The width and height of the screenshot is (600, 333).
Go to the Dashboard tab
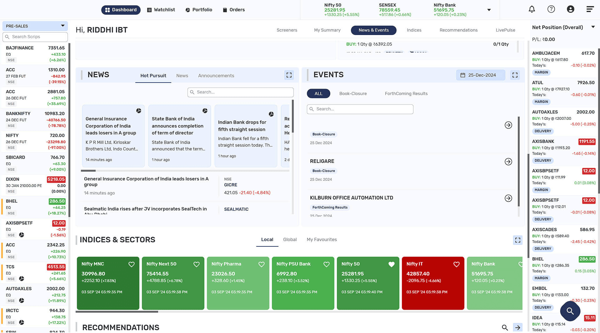point(121,10)
